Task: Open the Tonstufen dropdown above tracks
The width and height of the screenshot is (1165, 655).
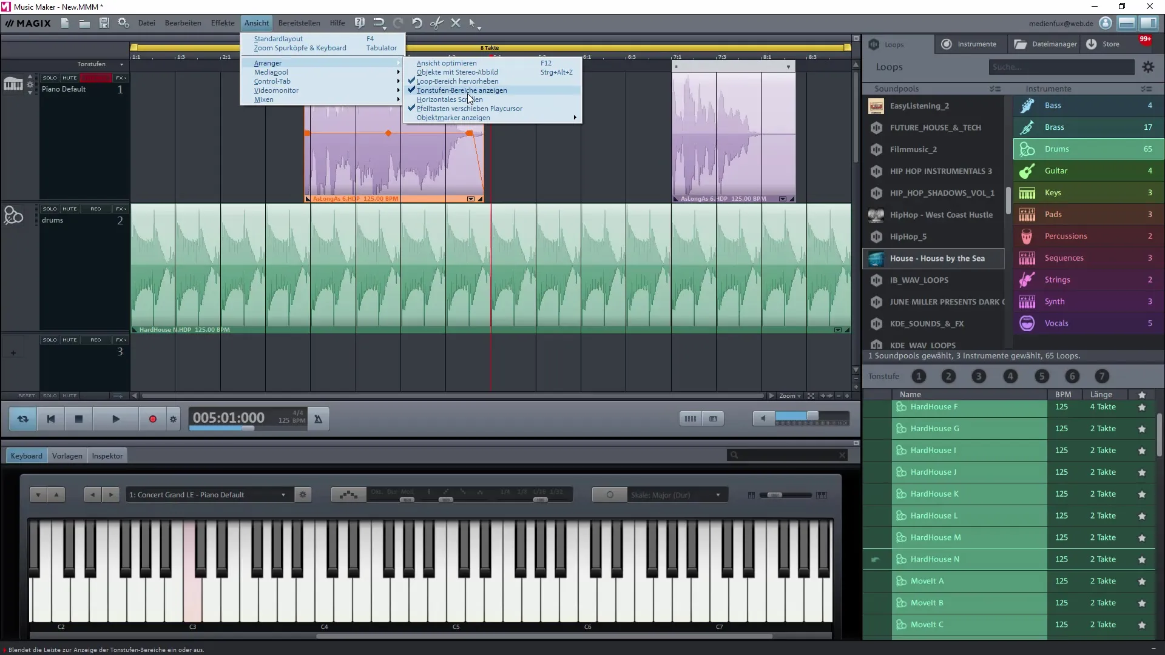Action: click(100, 64)
